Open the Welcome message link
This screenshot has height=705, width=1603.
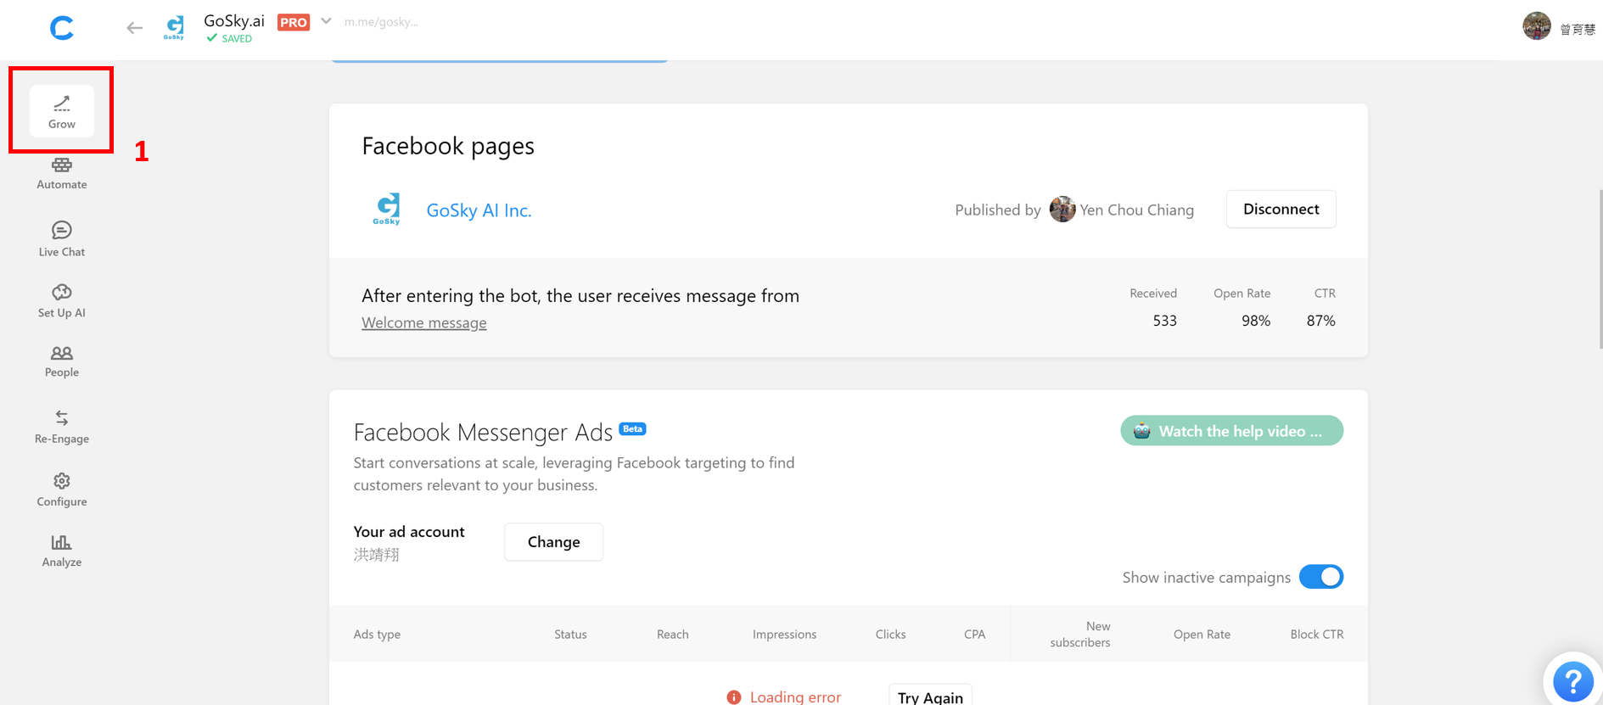[x=424, y=322]
